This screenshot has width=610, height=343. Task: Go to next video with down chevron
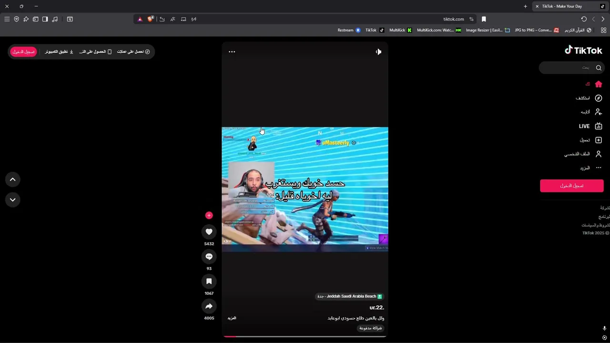13,200
